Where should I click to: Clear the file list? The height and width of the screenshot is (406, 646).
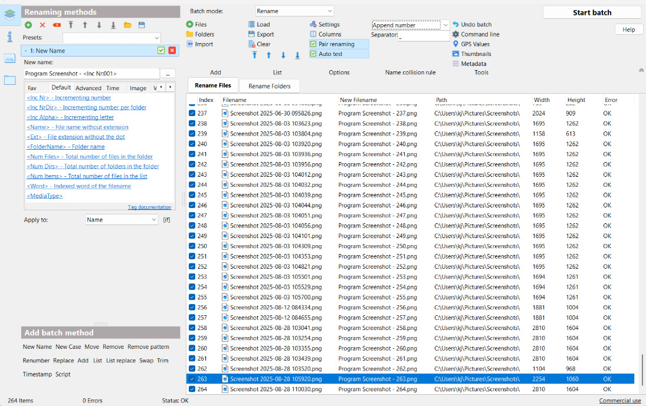(x=263, y=44)
